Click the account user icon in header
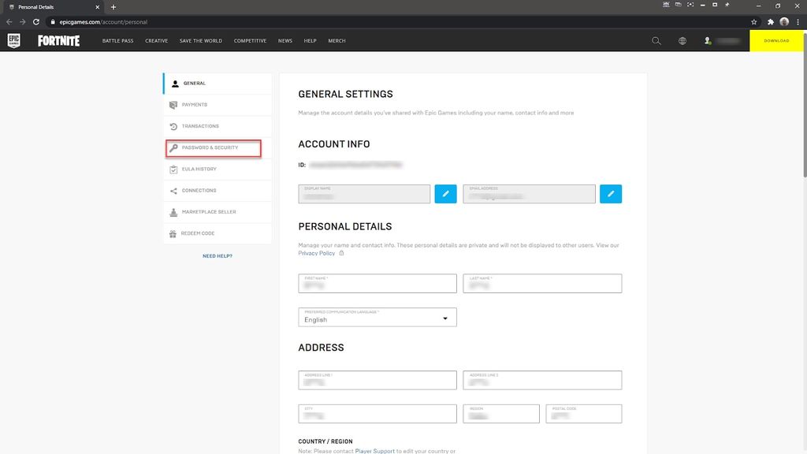The height and width of the screenshot is (454, 807). coord(707,41)
